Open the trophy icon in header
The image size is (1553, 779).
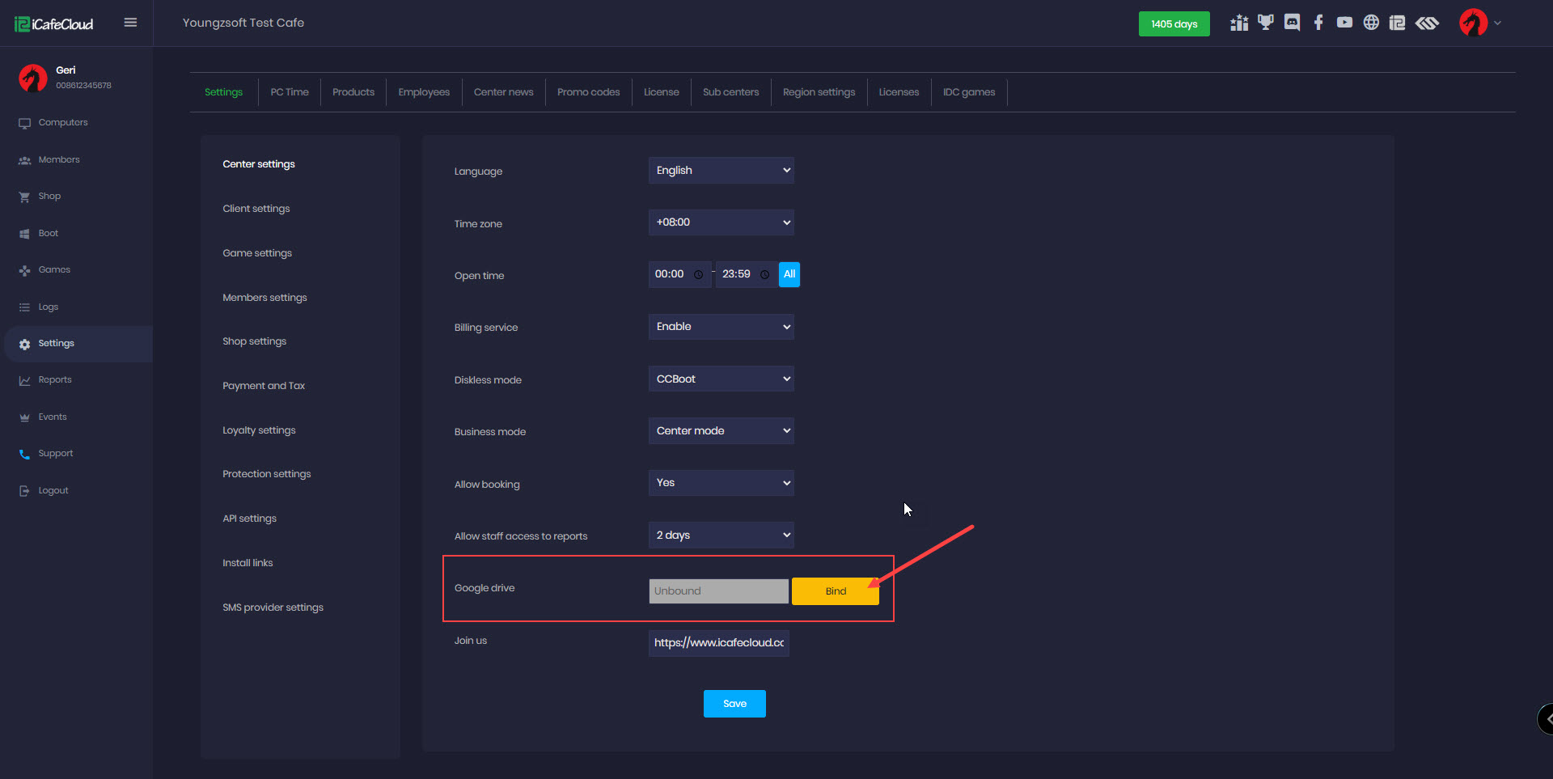(1265, 23)
